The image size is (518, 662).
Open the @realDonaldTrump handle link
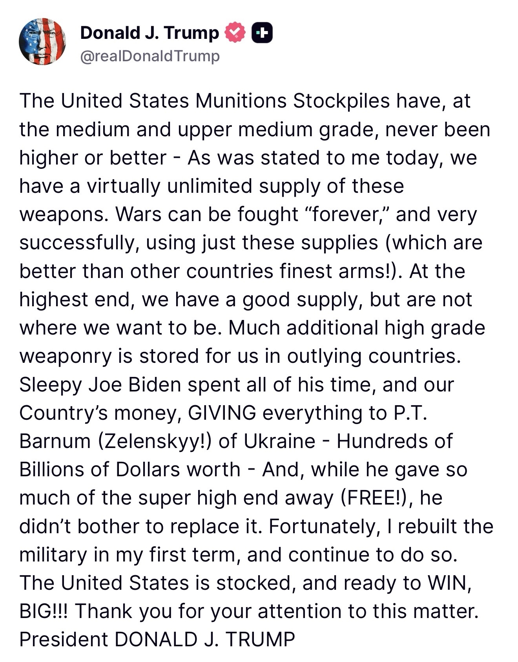(150, 56)
